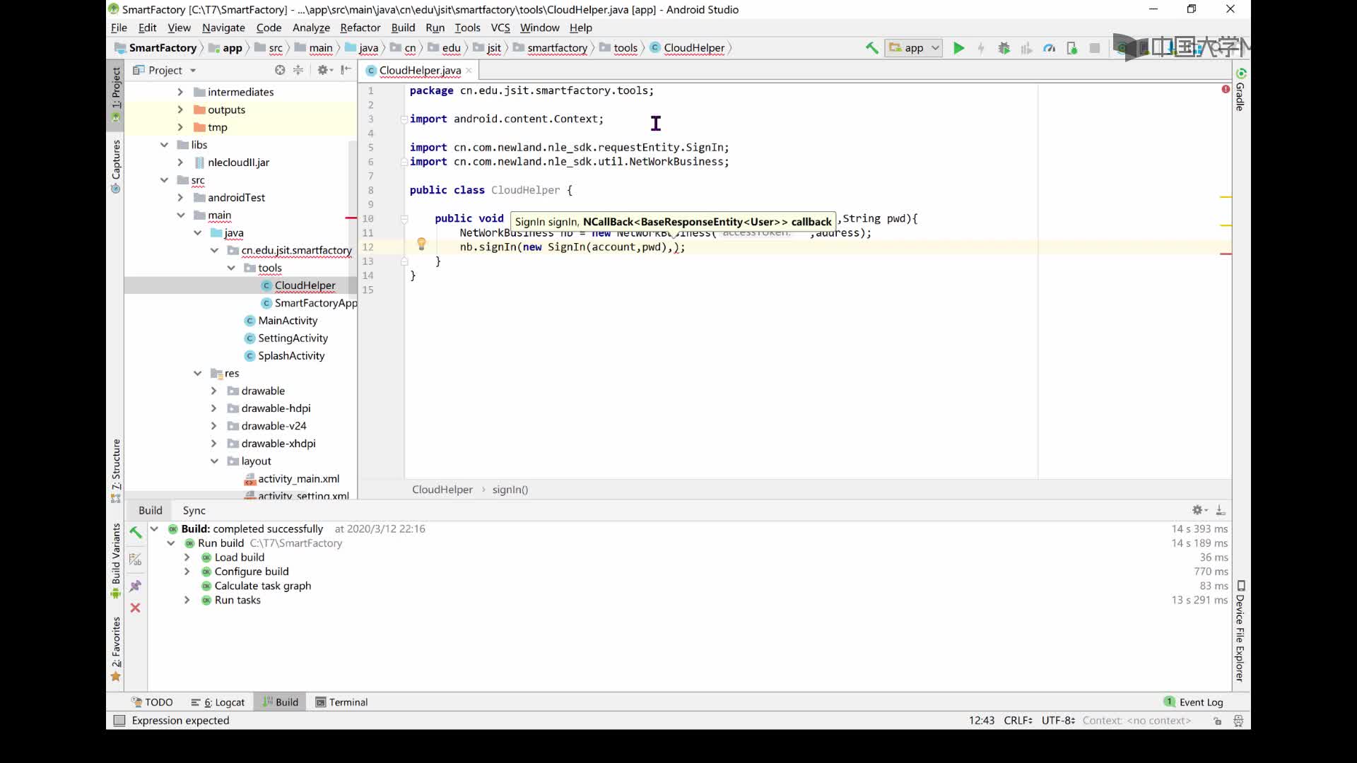Click CloudHelper in editor breadcrumb bar
This screenshot has width=1357, height=763.
(442, 490)
